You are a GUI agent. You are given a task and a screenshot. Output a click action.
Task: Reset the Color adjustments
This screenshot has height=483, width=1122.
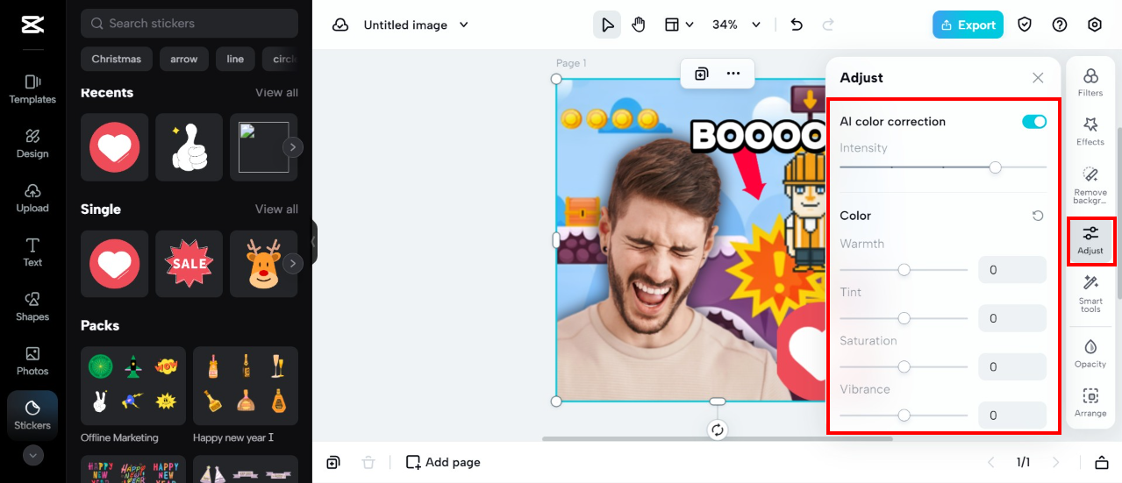point(1038,216)
